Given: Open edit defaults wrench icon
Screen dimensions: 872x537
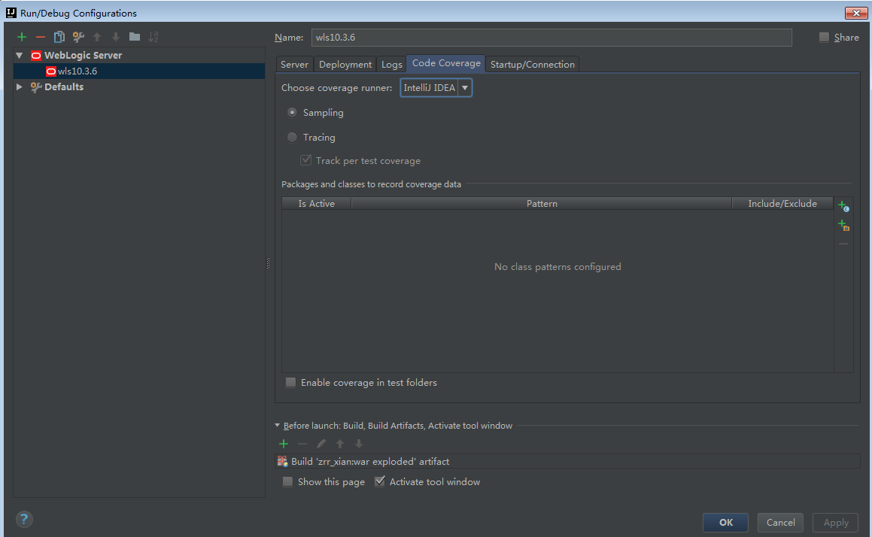Looking at the screenshot, I should [78, 38].
